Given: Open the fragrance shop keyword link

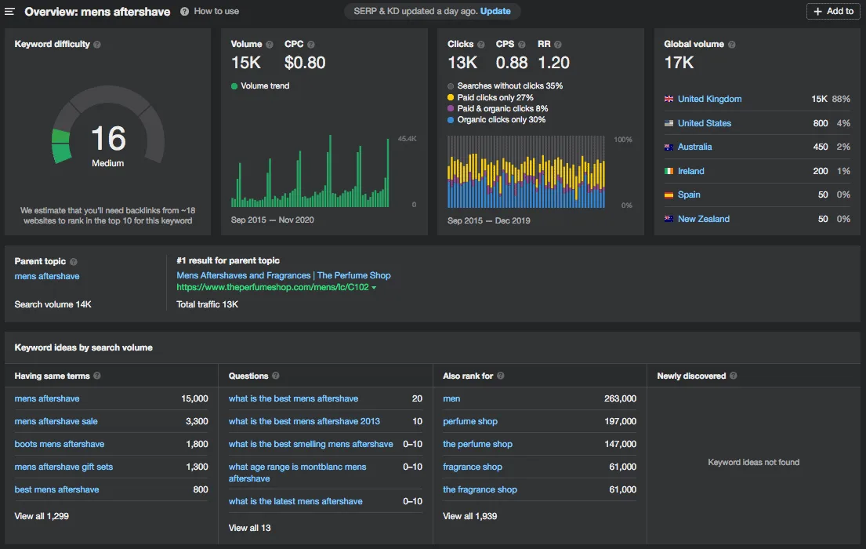Looking at the screenshot, I should pos(473,467).
